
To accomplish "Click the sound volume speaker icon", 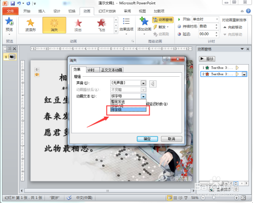I will click(x=153, y=84).
